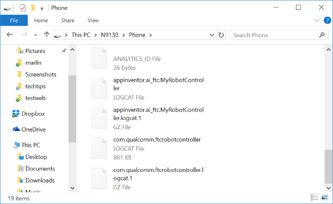Click the Dropbox icon in sidebar
Image resolution: width=333 pixels, height=204 pixels.
click(x=16, y=113)
